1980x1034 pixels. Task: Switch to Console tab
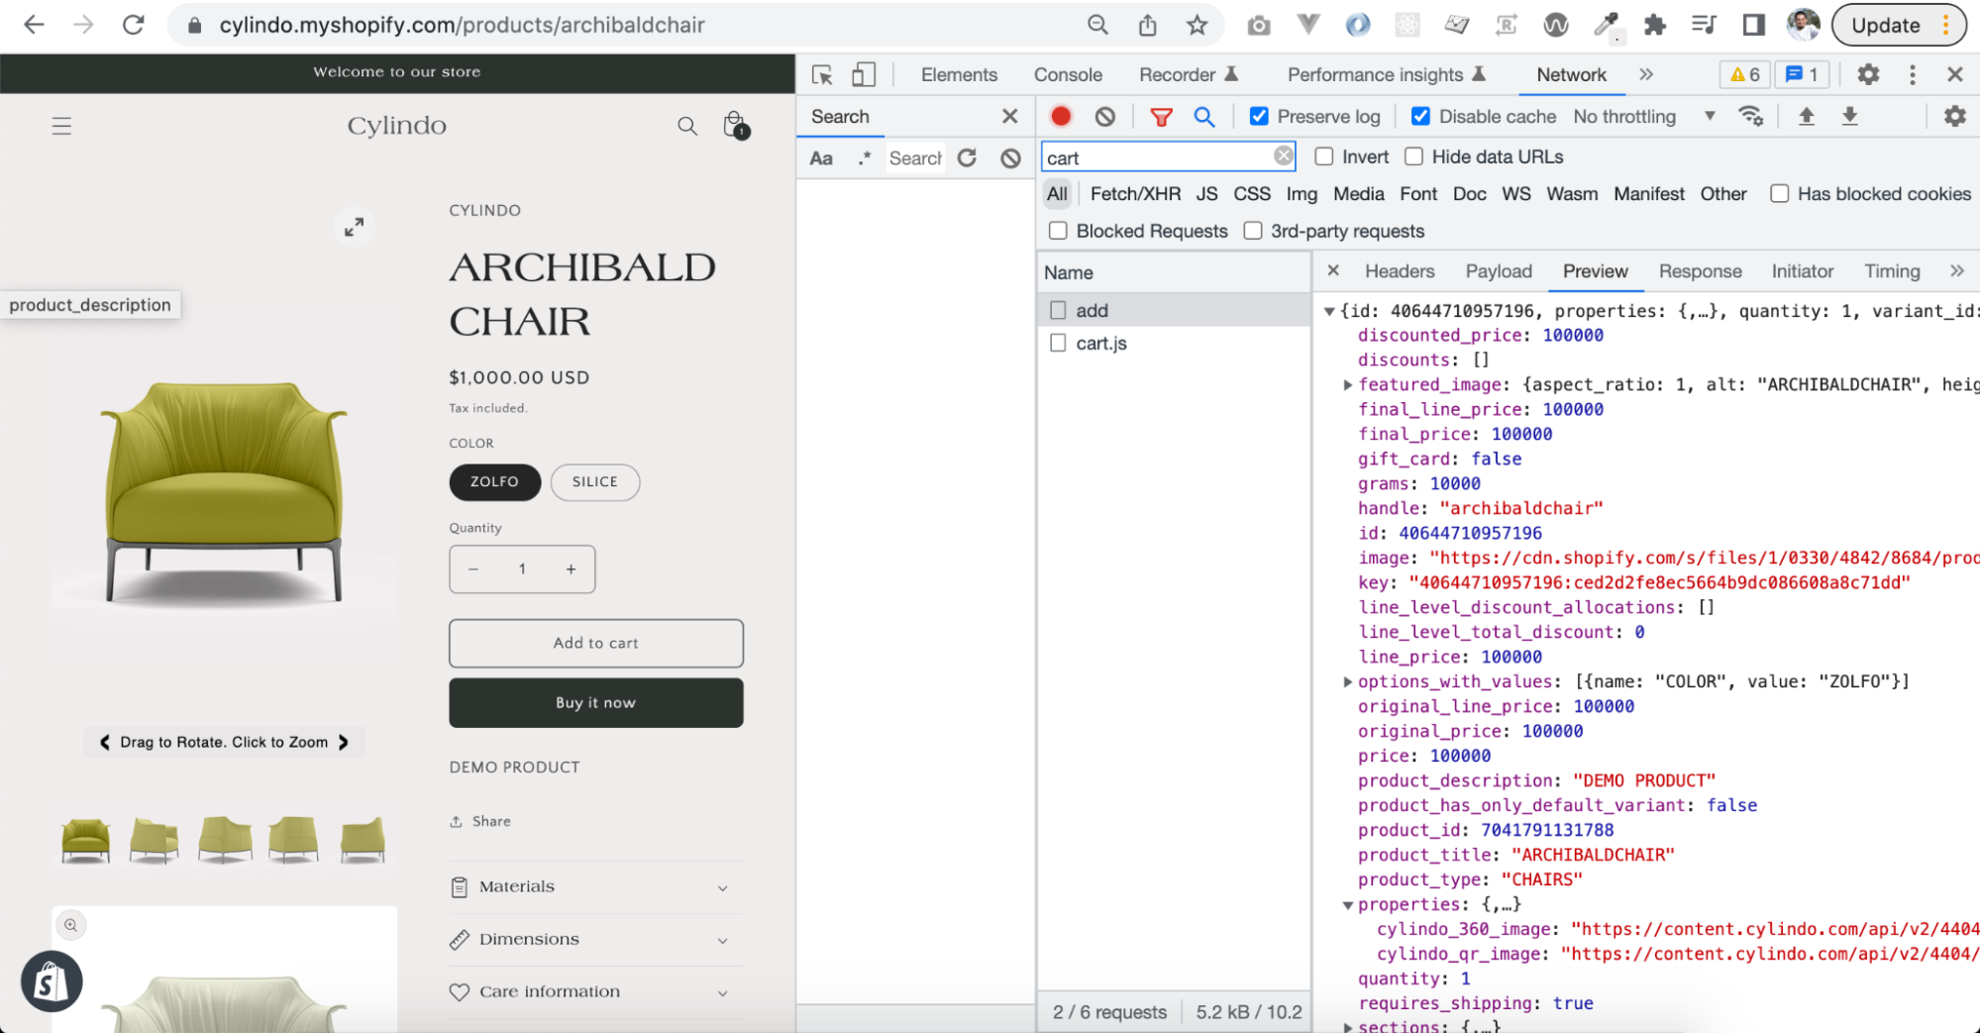click(1068, 74)
